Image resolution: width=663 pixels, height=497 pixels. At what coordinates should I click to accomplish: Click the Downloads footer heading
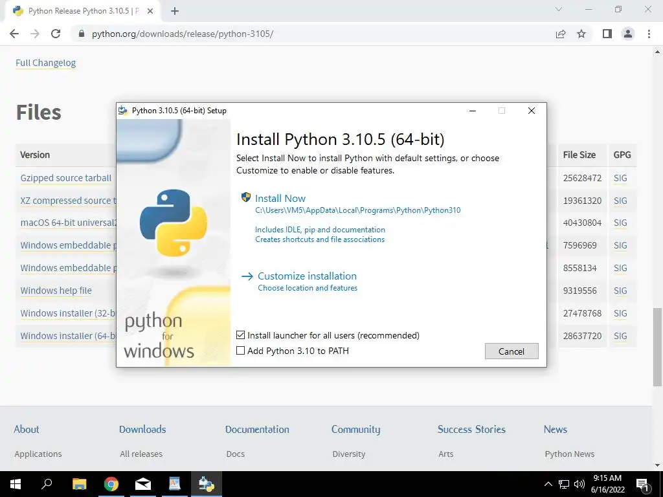[x=142, y=430]
